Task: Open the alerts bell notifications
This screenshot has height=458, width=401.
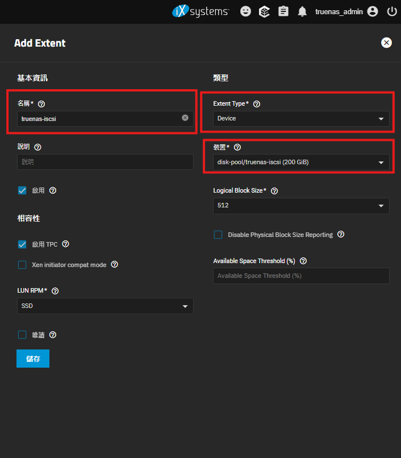Action: pos(302,11)
